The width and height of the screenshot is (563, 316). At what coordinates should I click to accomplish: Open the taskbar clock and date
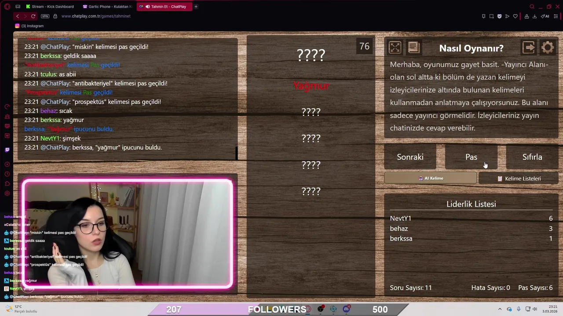551,309
